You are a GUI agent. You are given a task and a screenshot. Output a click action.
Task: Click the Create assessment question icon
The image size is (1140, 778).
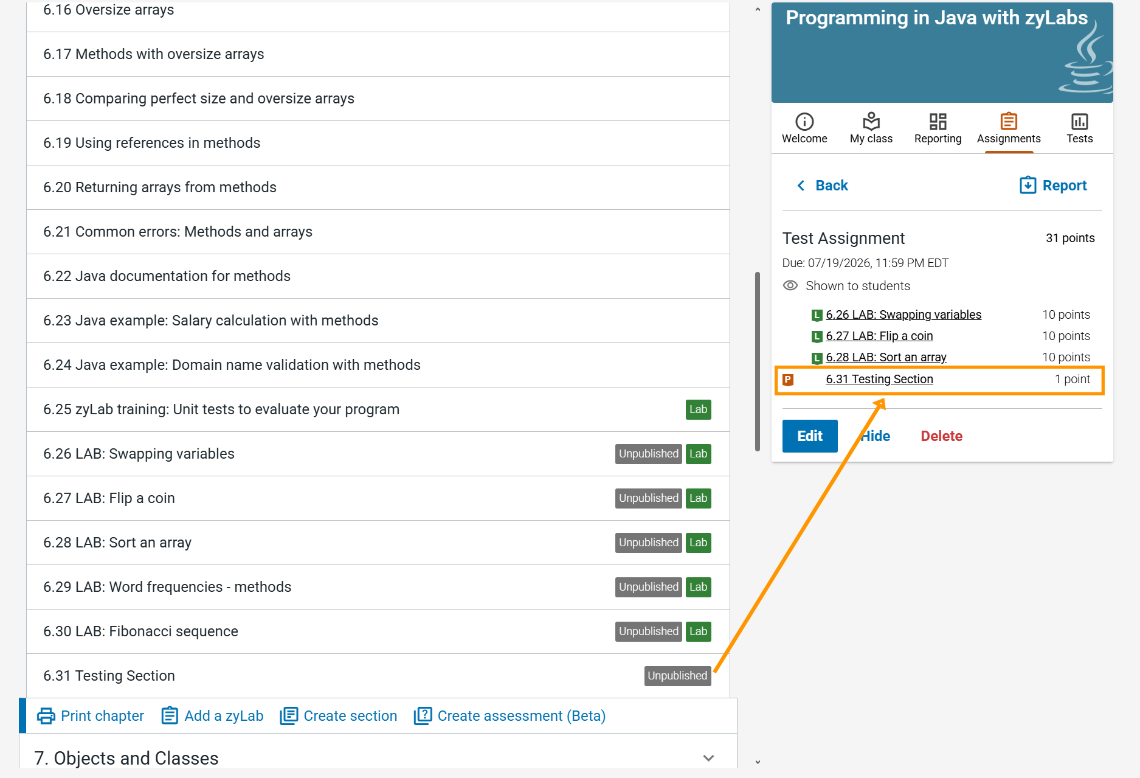point(423,716)
